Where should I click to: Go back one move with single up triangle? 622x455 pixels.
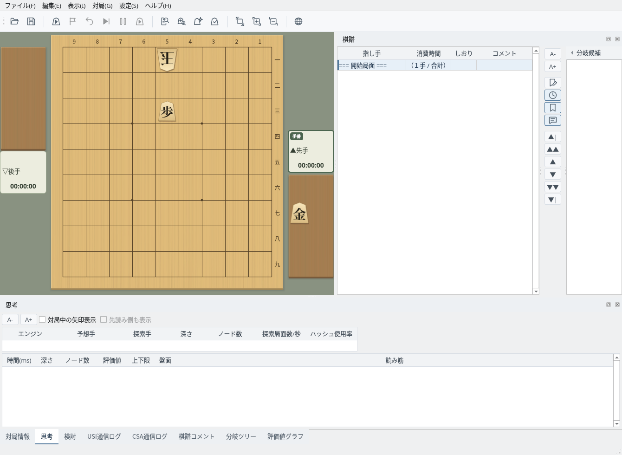click(x=553, y=162)
